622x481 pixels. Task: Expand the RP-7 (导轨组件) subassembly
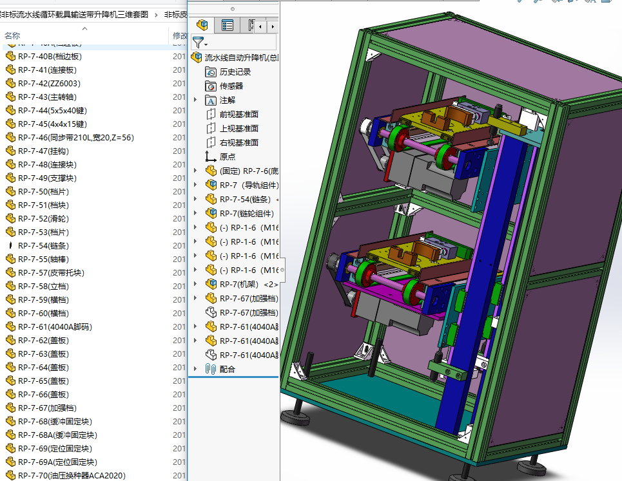point(195,185)
